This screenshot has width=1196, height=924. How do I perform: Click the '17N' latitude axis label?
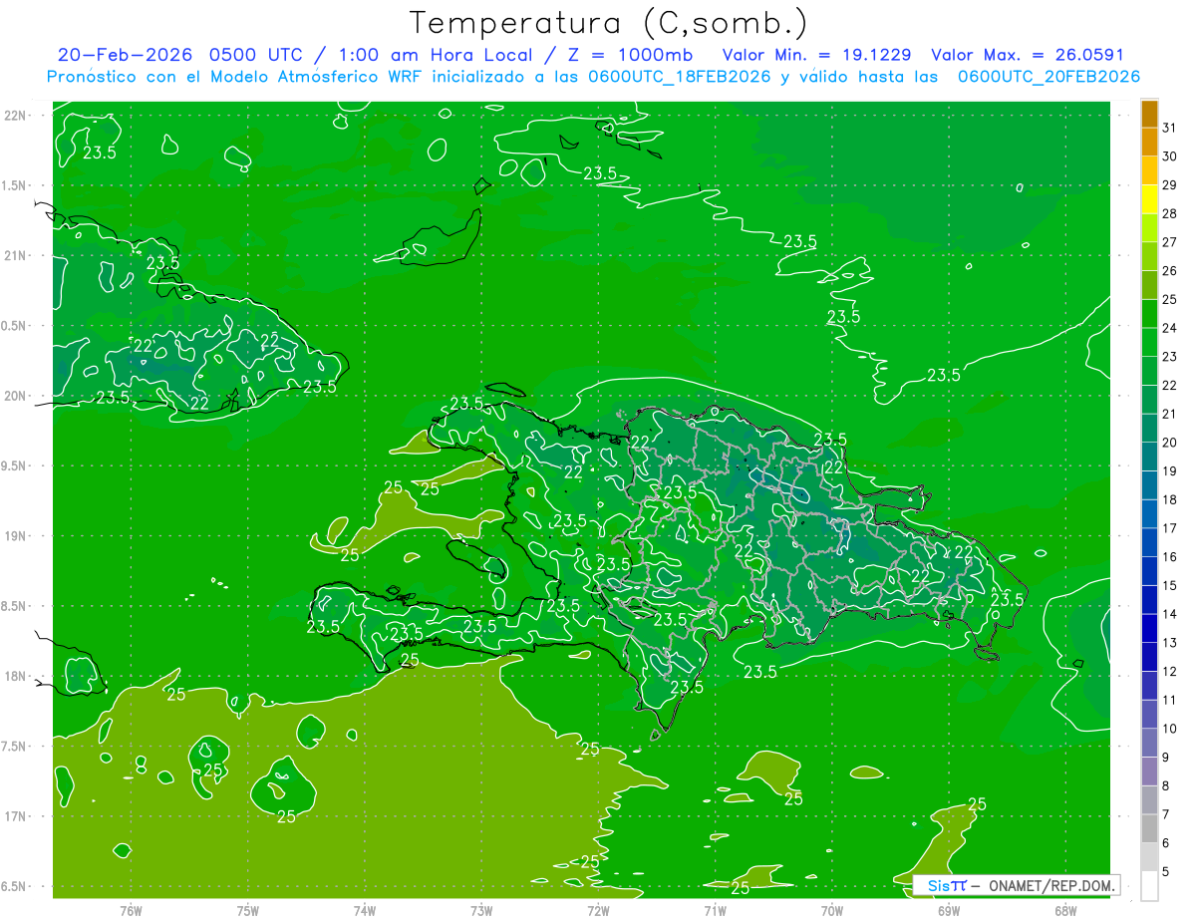pos(17,816)
